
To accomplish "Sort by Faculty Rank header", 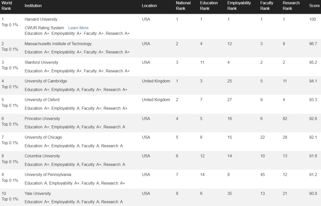I will (267, 6).
